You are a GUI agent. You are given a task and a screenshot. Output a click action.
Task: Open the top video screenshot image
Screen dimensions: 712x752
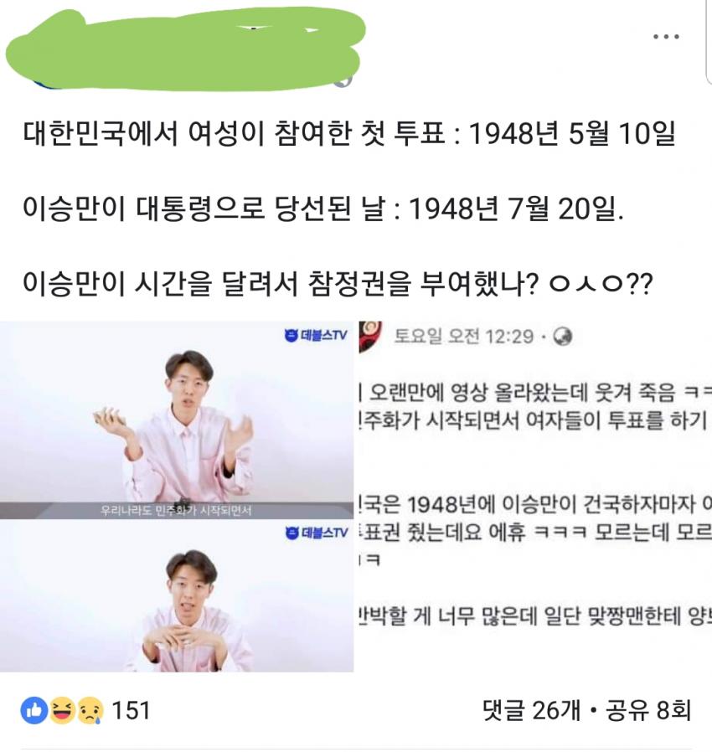[x=177, y=420]
